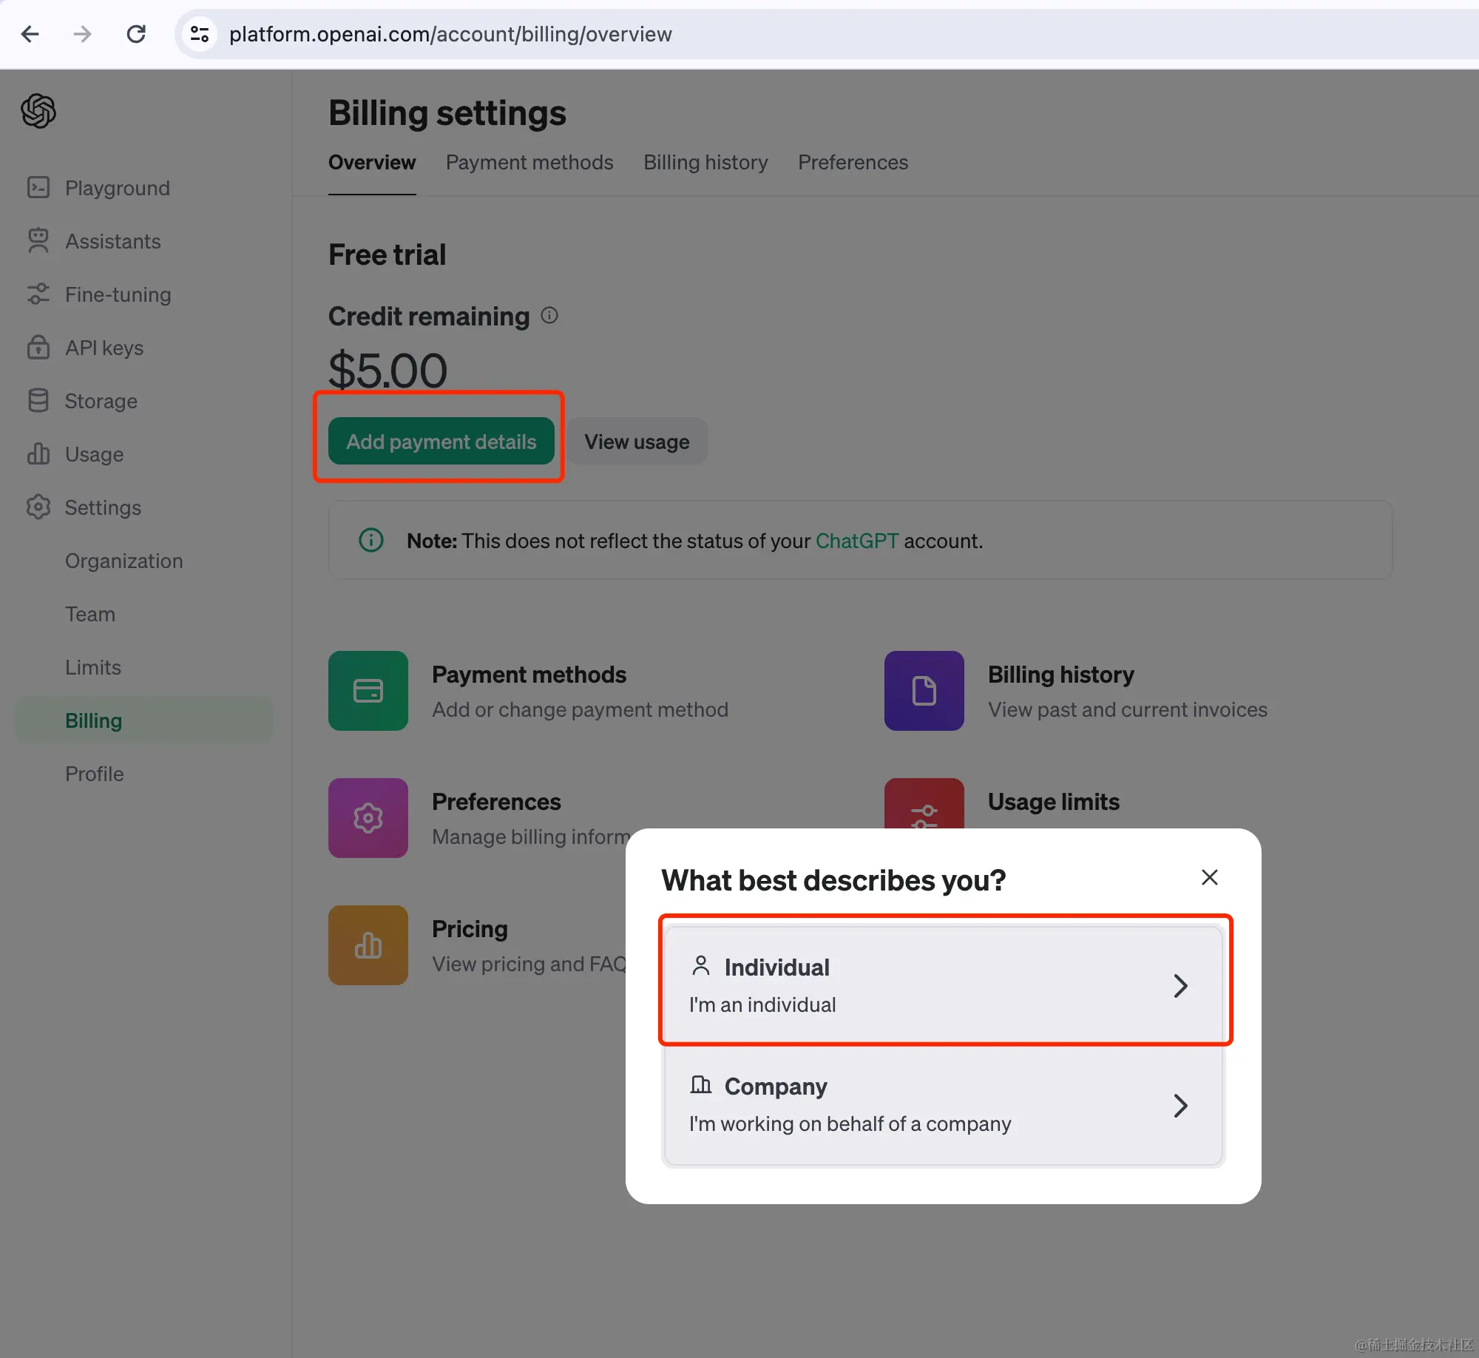Screen dimensions: 1479x1358
Task: Open the Fine-tuning section
Action: click(x=118, y=294)
